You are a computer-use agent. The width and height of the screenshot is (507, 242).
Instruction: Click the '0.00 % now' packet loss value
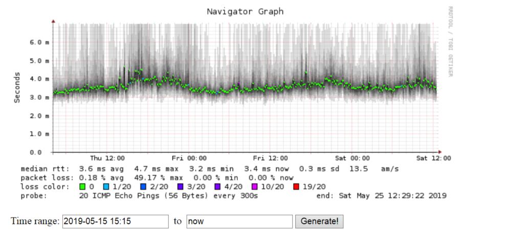click(x=271, y=178)
